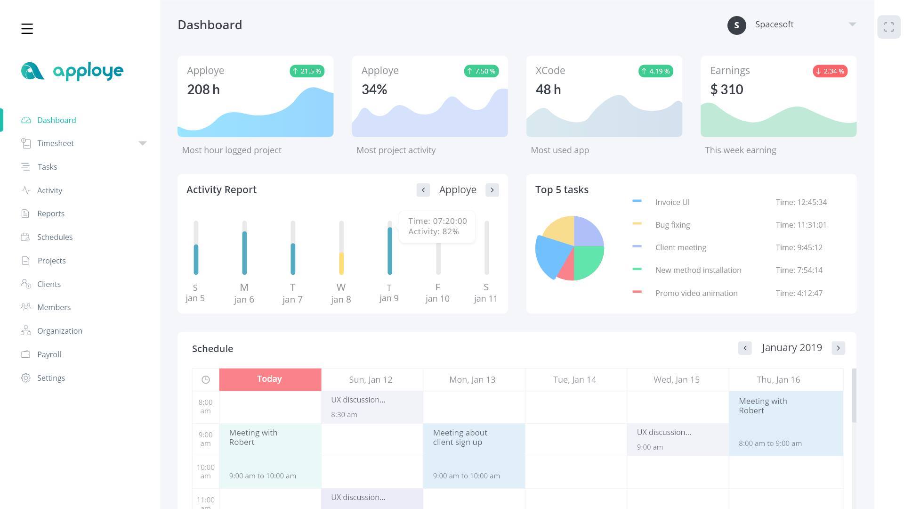Image resolution: width=904 pixels, height=509 pixels.
Task: Open the Spacesoft account dropdown
Action: [852, 25]
